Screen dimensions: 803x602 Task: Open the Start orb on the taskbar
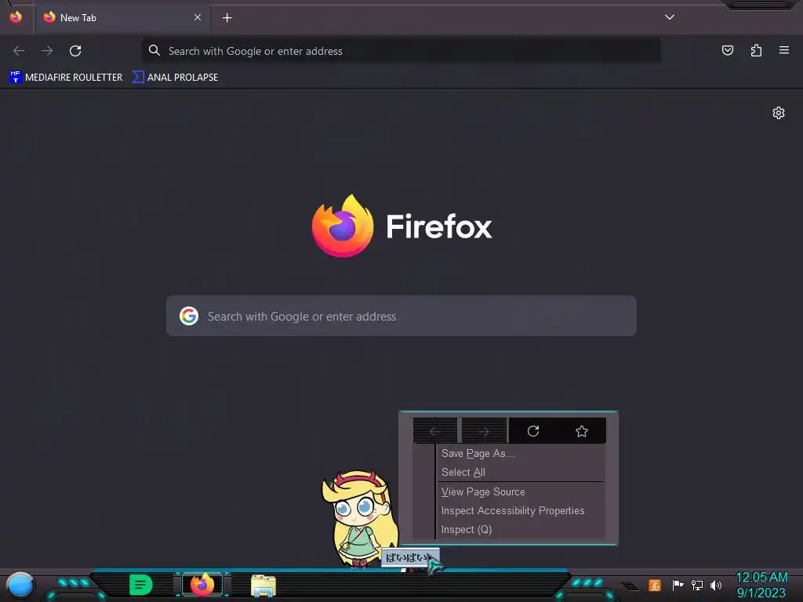click(20, 585)
